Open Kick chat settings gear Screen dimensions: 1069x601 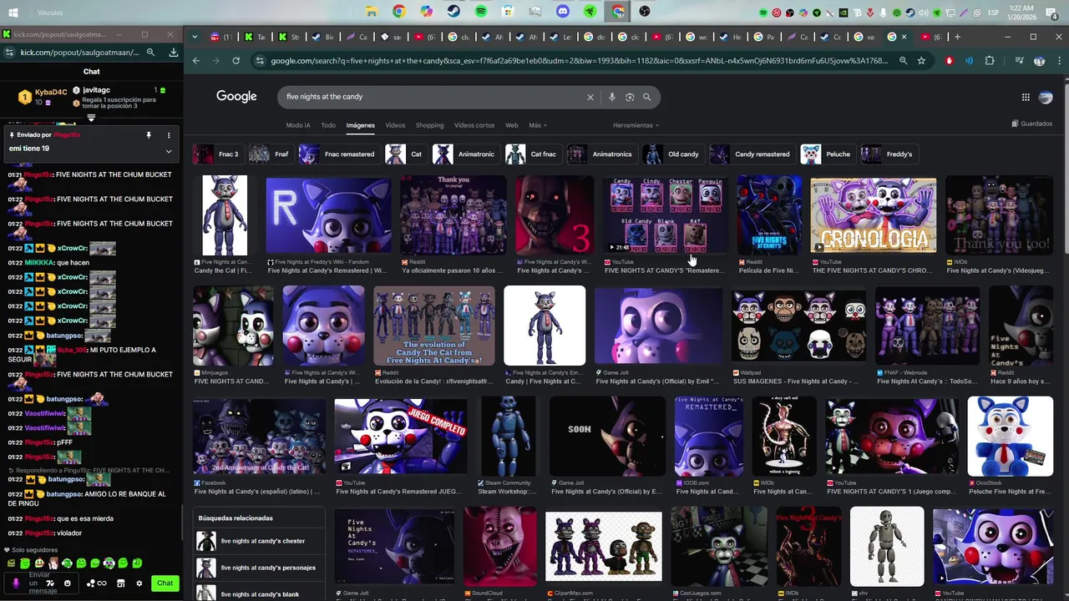point(139,583)
